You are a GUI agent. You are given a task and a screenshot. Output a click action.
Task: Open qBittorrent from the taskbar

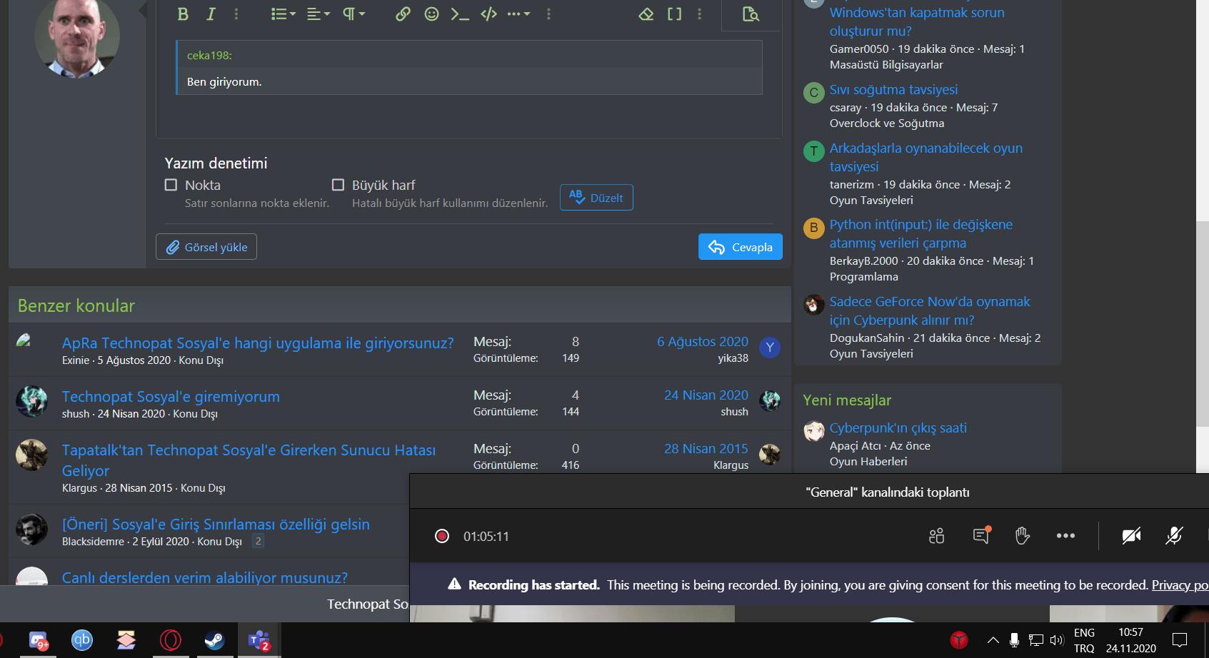click(82, 640)
